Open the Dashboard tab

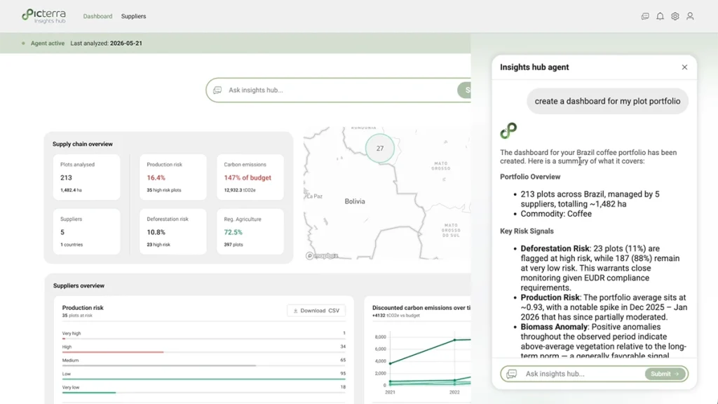(x=97, y=16)
